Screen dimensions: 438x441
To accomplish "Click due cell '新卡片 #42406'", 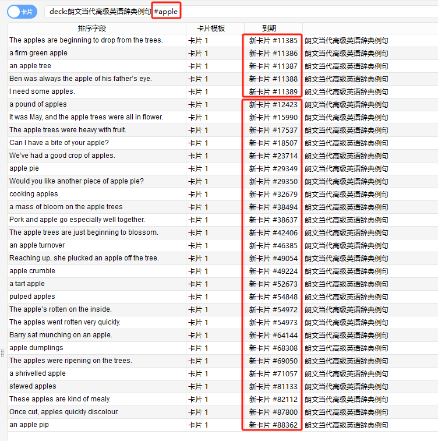I will click(273, 232).
